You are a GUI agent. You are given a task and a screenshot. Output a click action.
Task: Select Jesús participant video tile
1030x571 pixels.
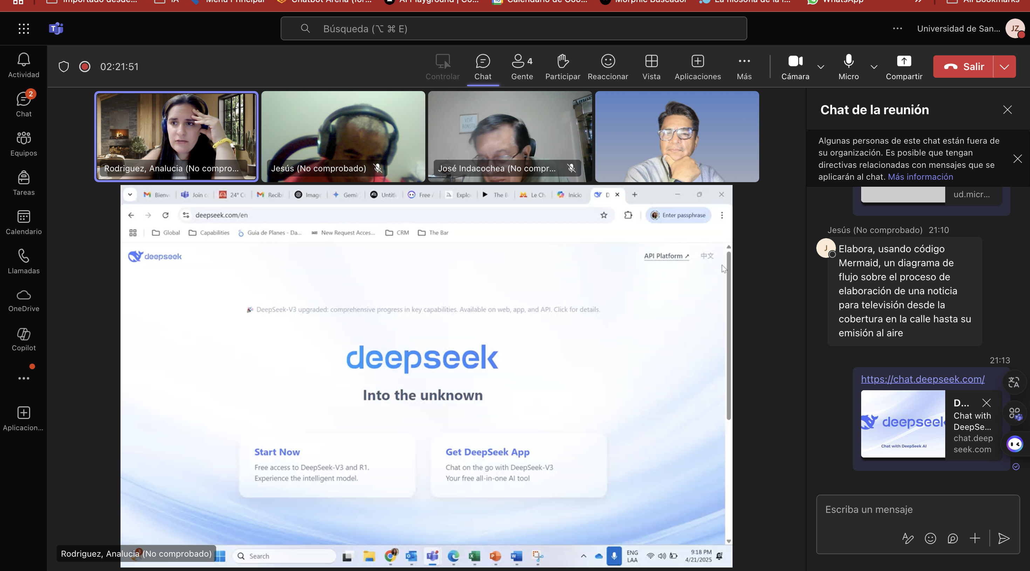343,136
